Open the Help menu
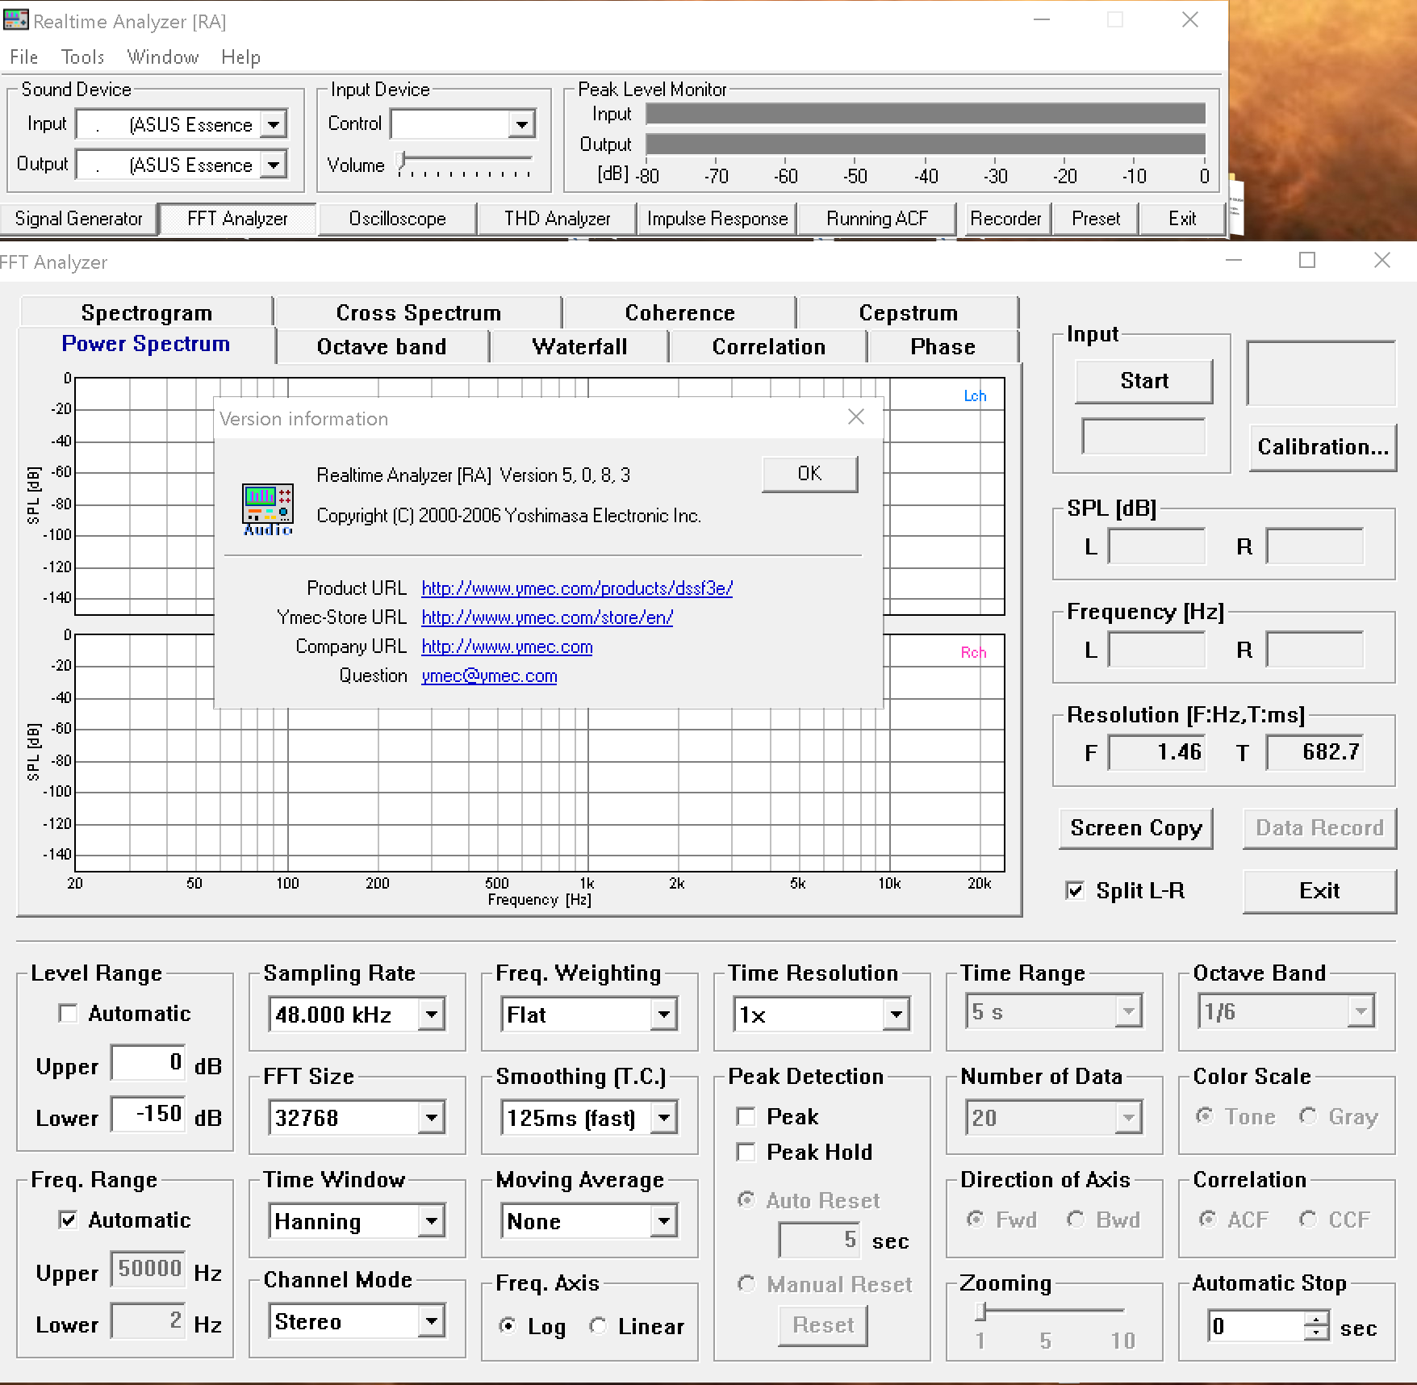Image resolution: width=1417 pixels, height=1385 pixels. pos(240,57)
